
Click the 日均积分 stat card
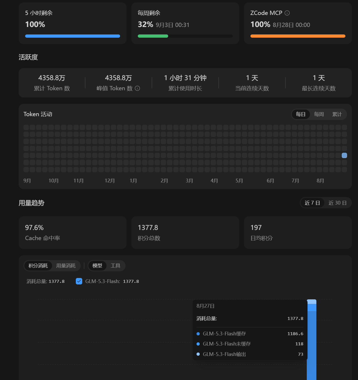point(298,233)
